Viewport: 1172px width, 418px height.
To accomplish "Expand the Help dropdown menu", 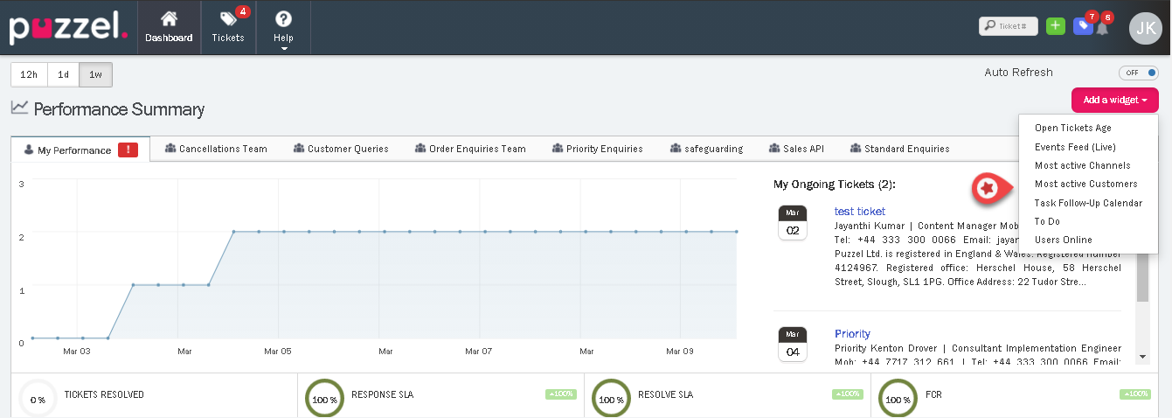I will tap(283, 28).
